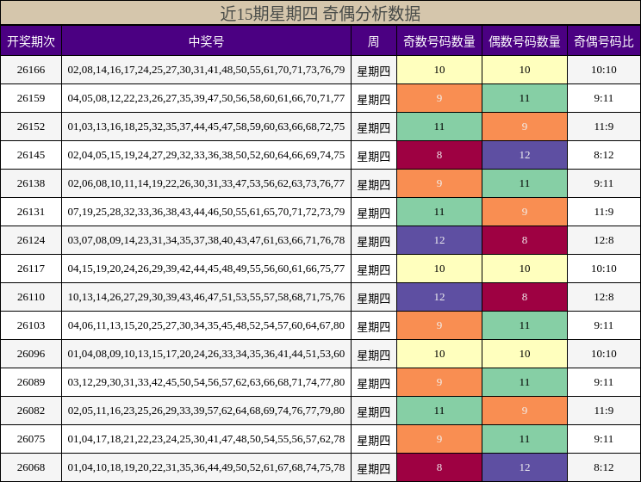Select issue number 26138
The width and height of the screenshot is (641, 482).
point(31,183)
